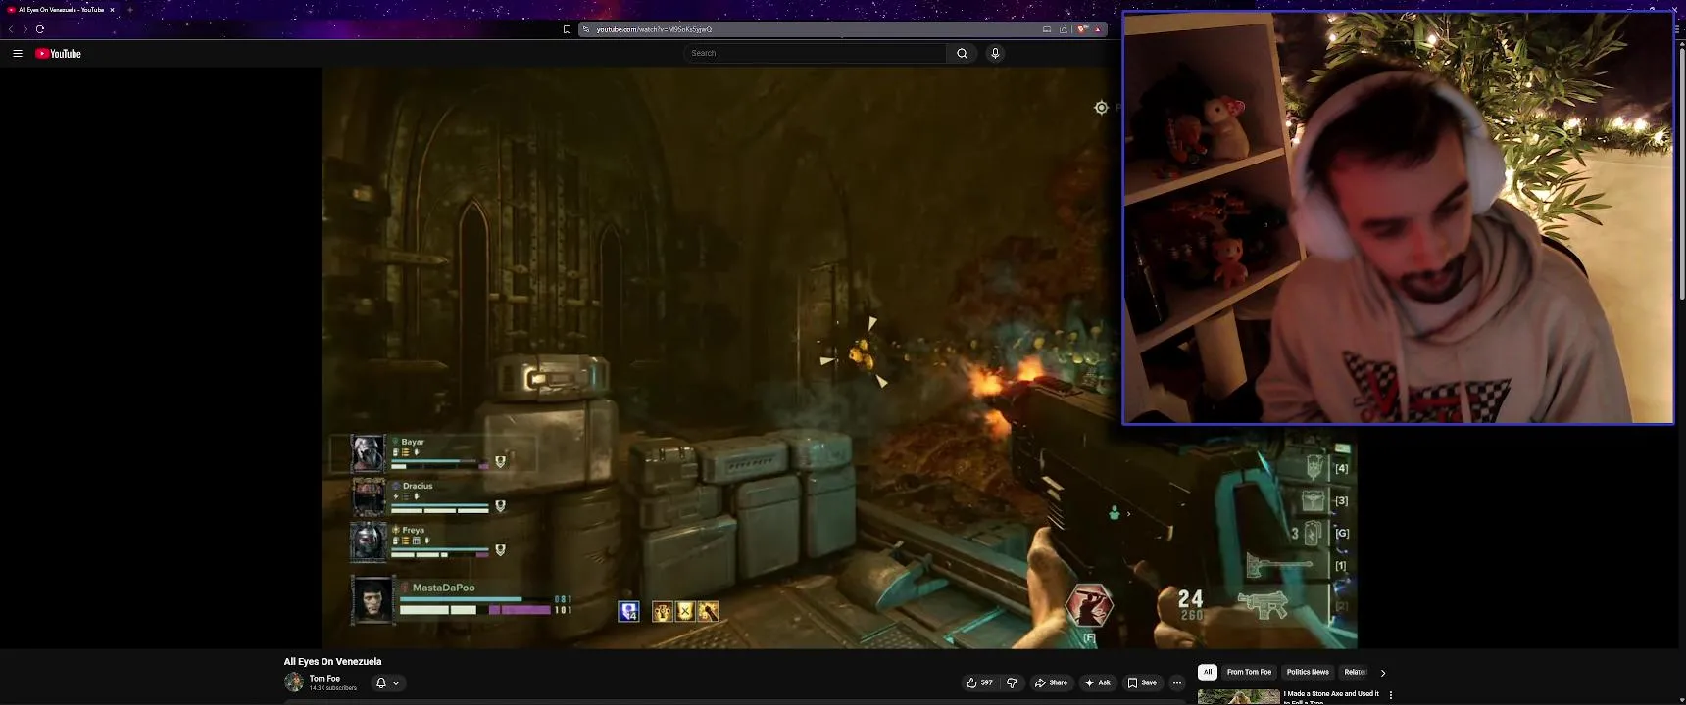Save the video to a playlist
Screen dimensions: 1686x705
(1142, 682)
